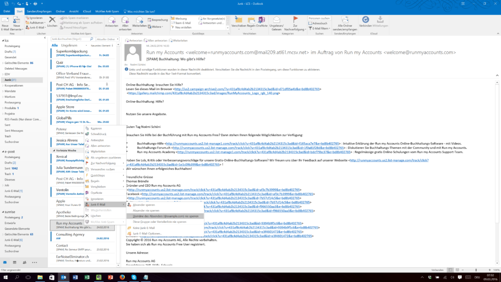Click Alle Ordner senden/empfangen icon
Viewport: 501px width, 282px height.
[x=346, y=22]
